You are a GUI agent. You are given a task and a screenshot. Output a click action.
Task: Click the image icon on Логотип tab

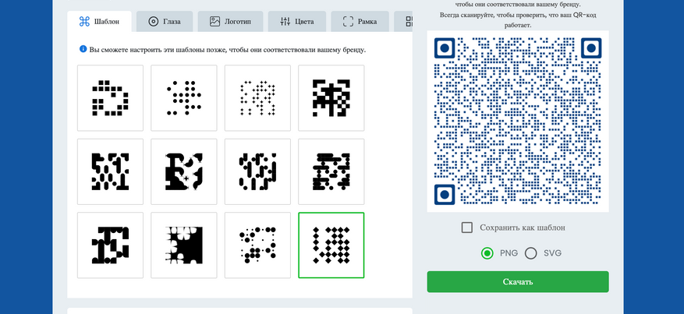pyautogui.click(x=214, y=22)
